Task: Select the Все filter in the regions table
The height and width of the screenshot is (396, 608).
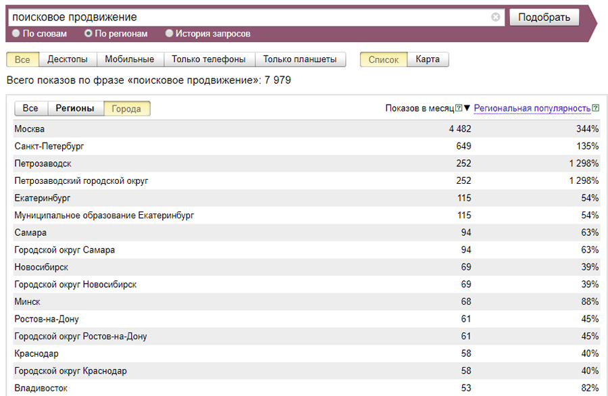Action: [x=30, y=108]
